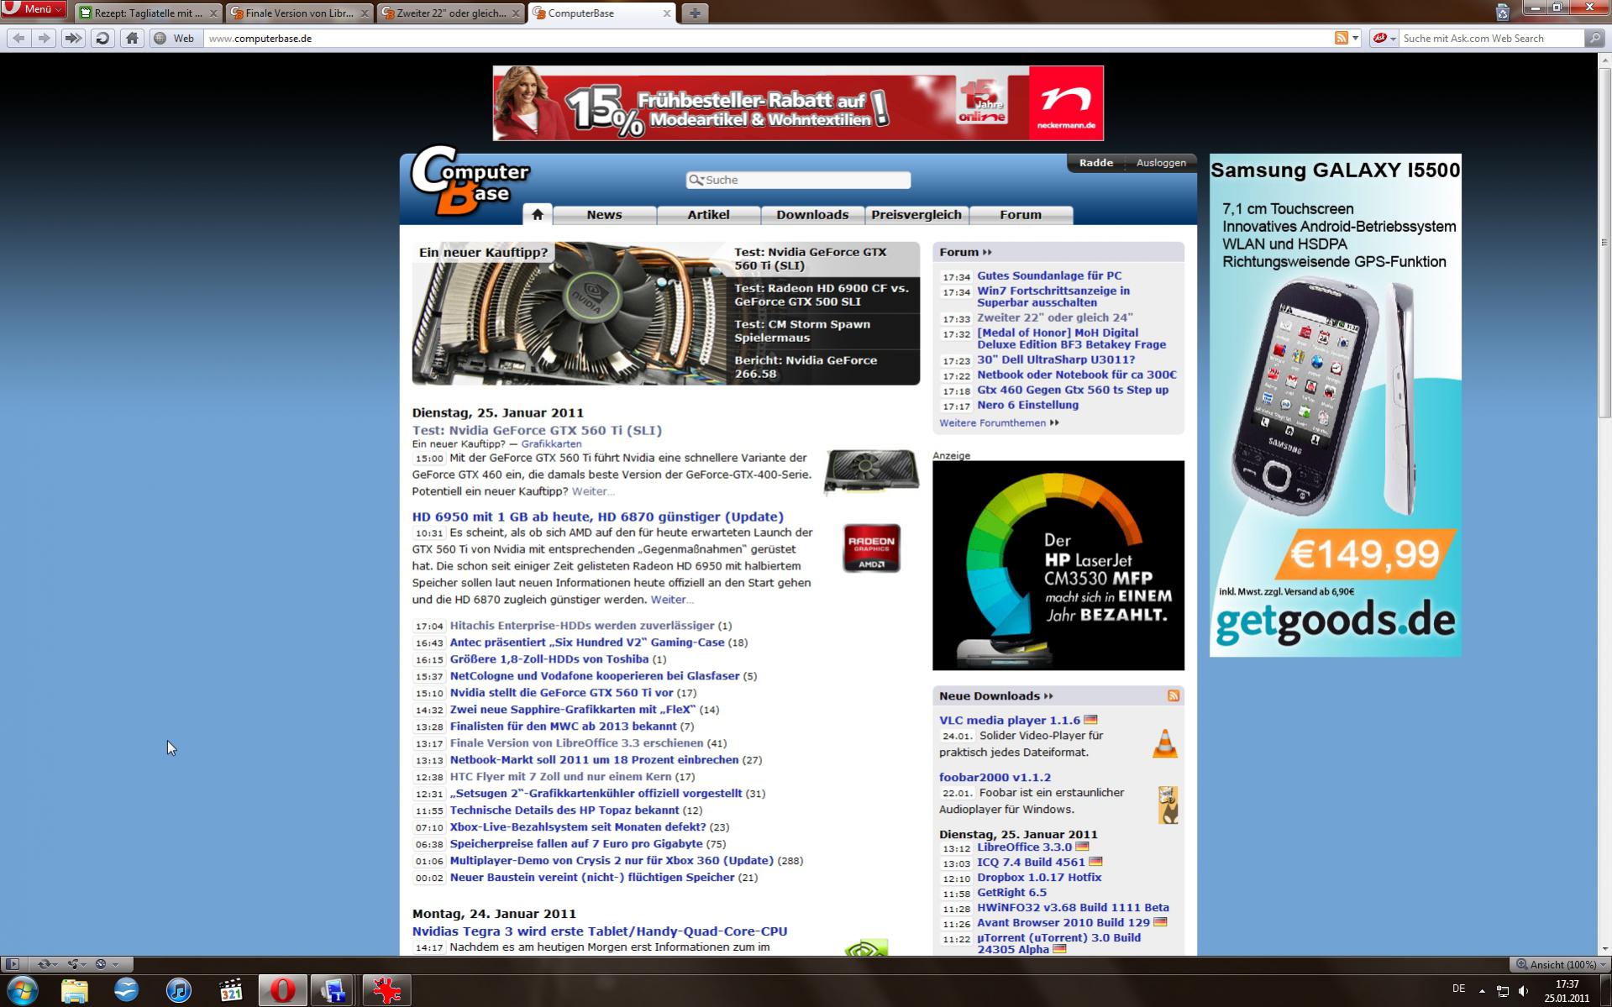Open the Windows Start orb

click(22, 990)
